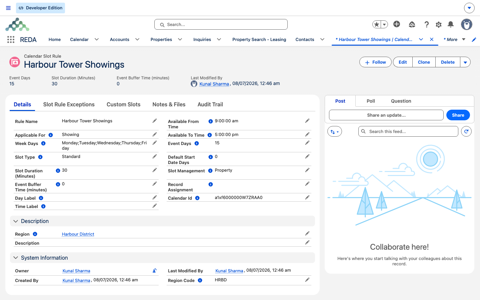Click the Clone button

pos(424,62)
